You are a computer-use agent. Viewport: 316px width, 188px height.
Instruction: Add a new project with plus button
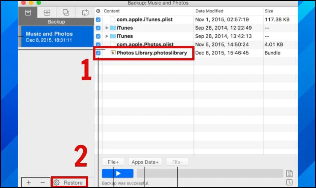(x=29, y=183)
